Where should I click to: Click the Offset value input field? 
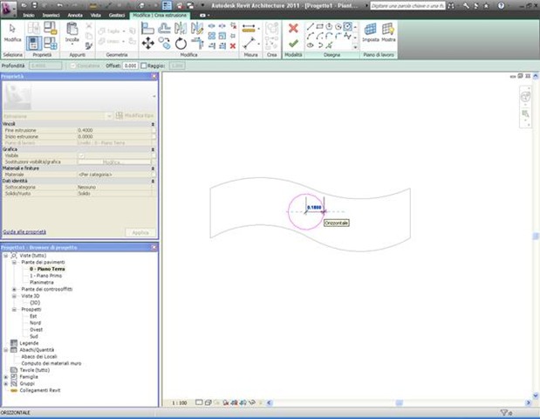tap(130, 65)
